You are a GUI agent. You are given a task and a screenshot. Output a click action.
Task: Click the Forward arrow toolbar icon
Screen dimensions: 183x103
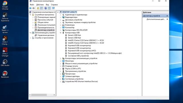(34, 8)
